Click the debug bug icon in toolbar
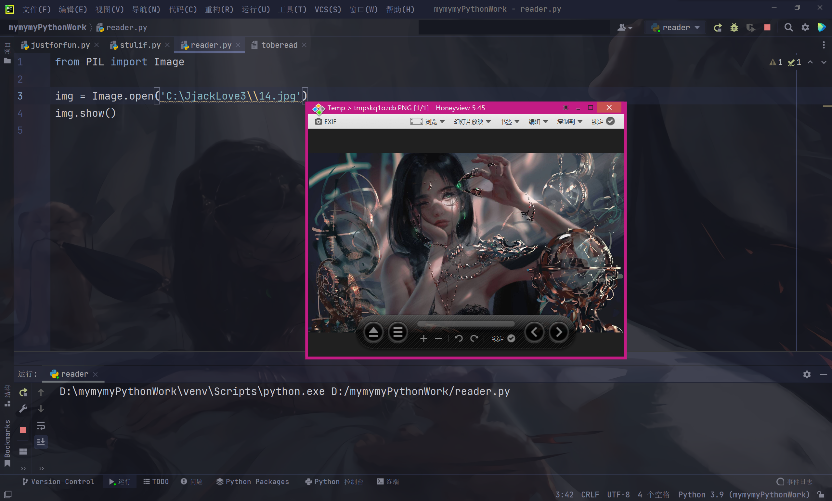This screenshot has width=832, height=501. coord(734,27)
